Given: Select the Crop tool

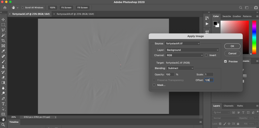Looking at the screenshot, I should click(3, 41).
